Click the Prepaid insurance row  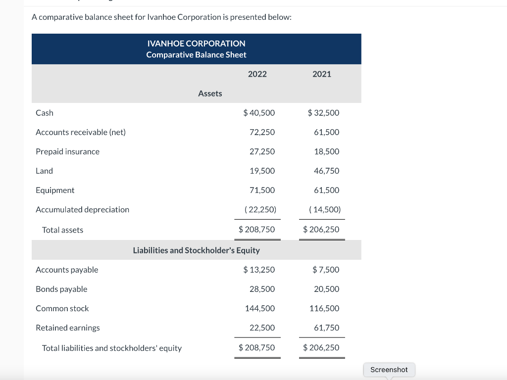tap(67, 151)
